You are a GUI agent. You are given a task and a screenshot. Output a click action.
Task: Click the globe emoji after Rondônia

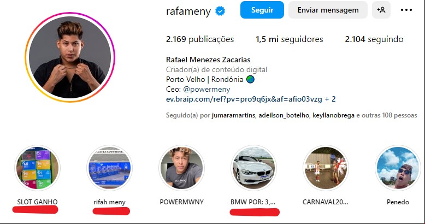pyautogui.click(x=250, y=79)
